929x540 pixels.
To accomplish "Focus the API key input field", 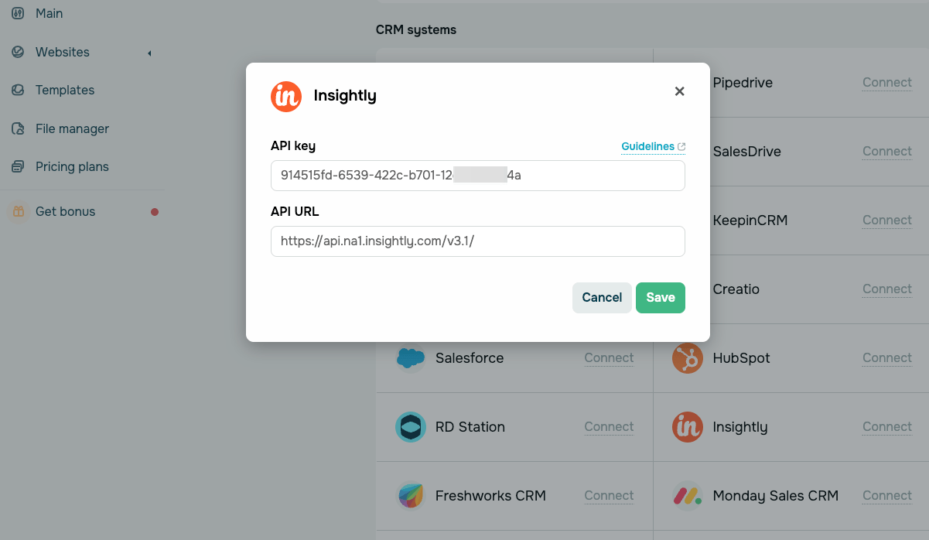I will pyautogui.click(x=478, y=176).
